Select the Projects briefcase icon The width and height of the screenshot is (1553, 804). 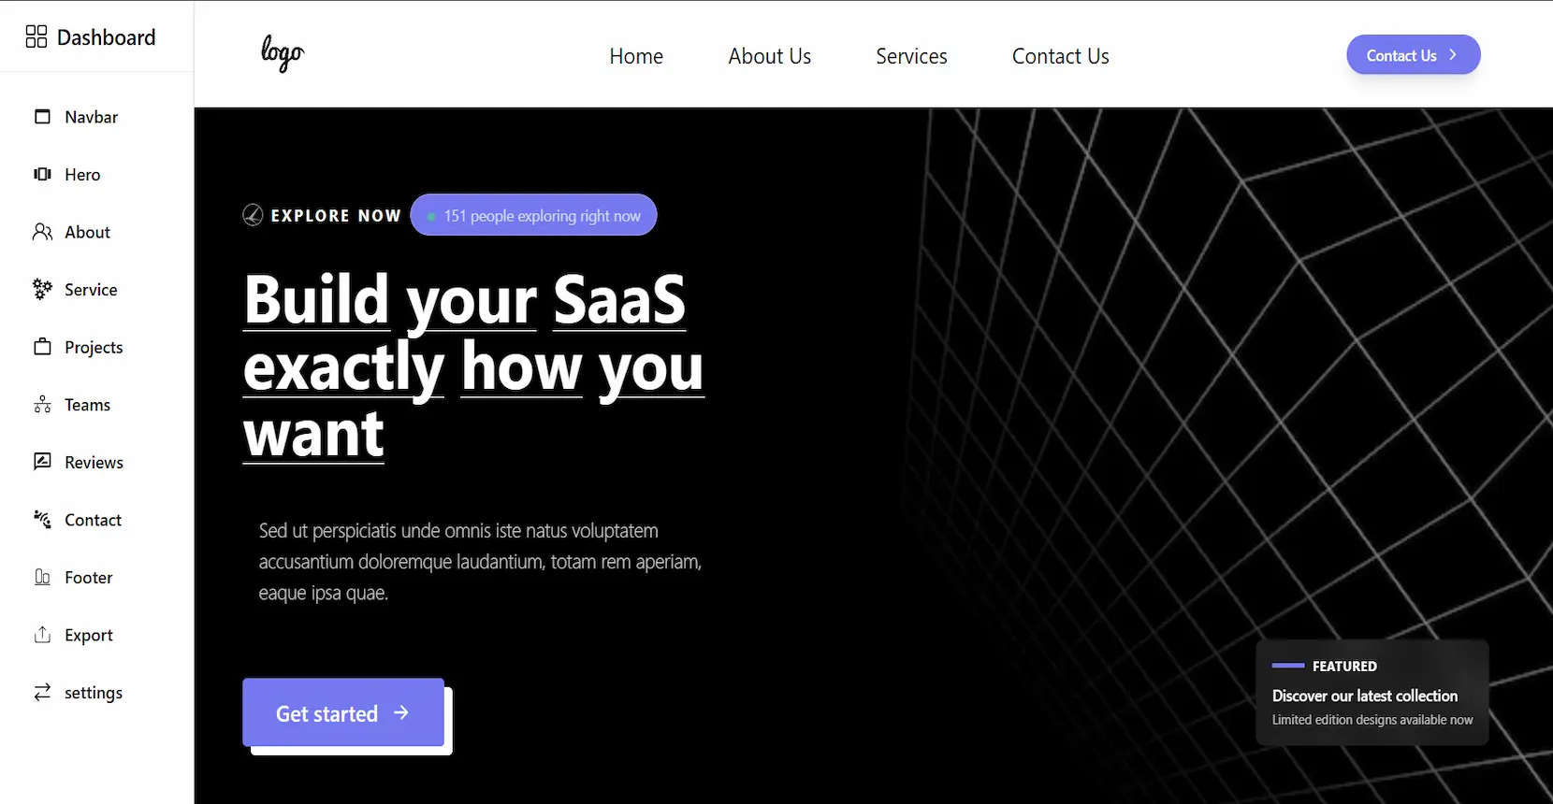click(42, 347)
